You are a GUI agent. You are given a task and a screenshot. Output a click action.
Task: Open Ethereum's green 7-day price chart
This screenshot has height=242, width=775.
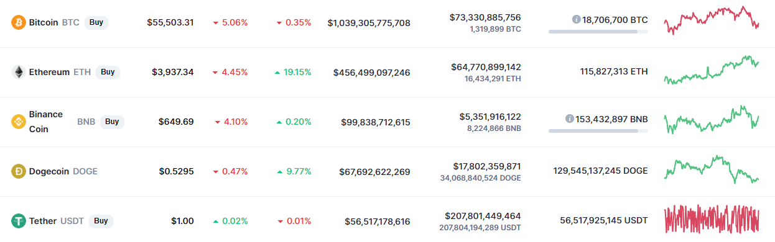[x=712, y=70]
